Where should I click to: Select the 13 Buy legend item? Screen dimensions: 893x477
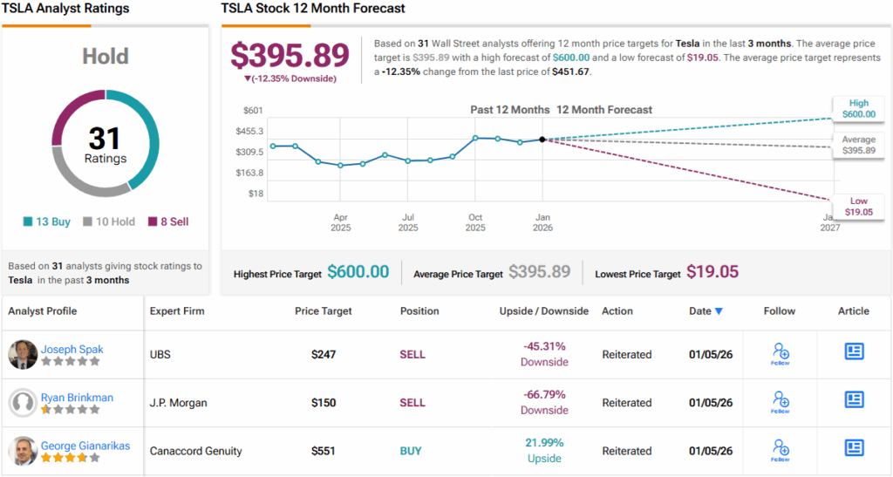click(47, 221)
